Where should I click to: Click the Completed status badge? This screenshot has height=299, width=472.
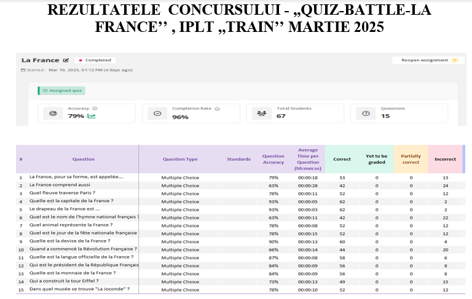pyautogui.click(x=95, y=60)
